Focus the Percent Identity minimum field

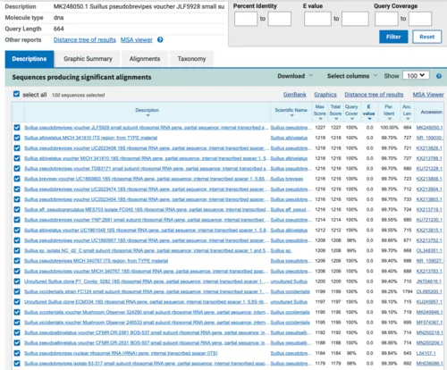(x=246, y=19)
